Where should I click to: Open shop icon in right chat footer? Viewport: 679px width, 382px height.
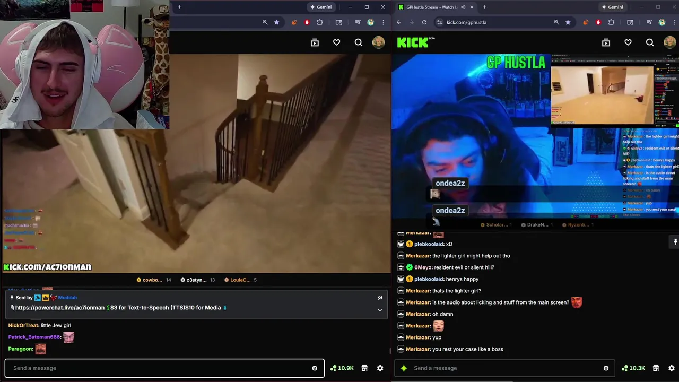(x=656, y=368)
